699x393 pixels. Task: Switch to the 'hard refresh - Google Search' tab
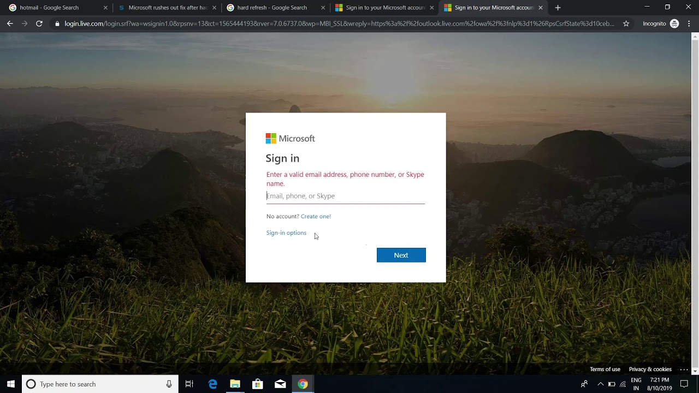(275, 8)
